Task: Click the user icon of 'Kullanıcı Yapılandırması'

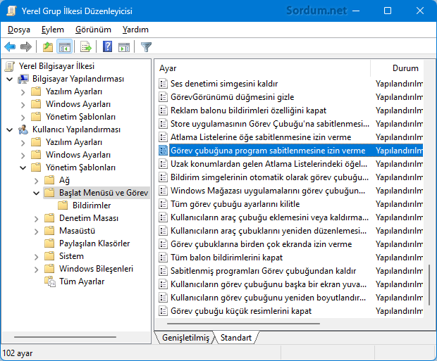Action: 23,129
